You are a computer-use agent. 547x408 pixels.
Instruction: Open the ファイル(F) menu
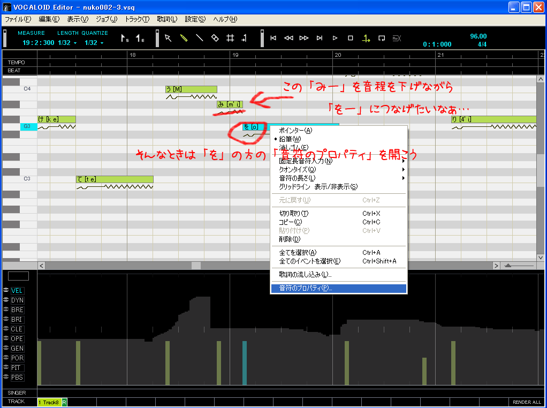18,19
